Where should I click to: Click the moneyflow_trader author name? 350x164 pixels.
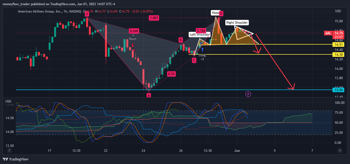pyautogui.click(x=16, y=4)
